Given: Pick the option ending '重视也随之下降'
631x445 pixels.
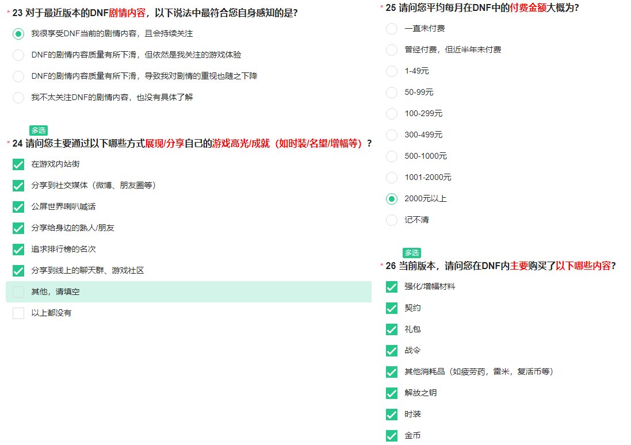Looking at the screenshot, I should coord(18,76).
